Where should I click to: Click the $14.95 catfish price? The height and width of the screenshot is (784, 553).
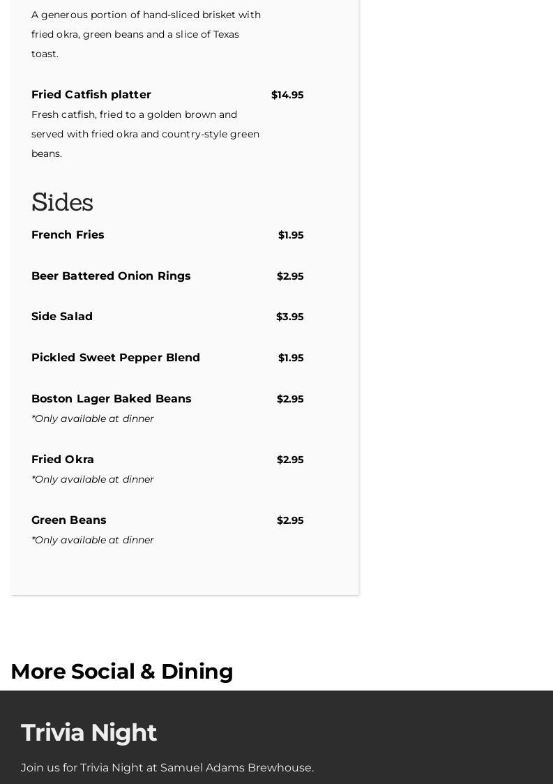tap(287, 95)
